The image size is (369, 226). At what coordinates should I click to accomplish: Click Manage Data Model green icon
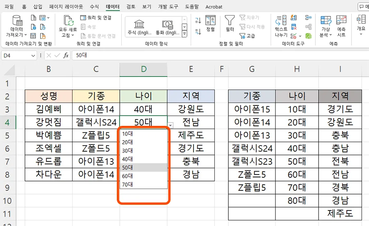(x=308, y=36)
